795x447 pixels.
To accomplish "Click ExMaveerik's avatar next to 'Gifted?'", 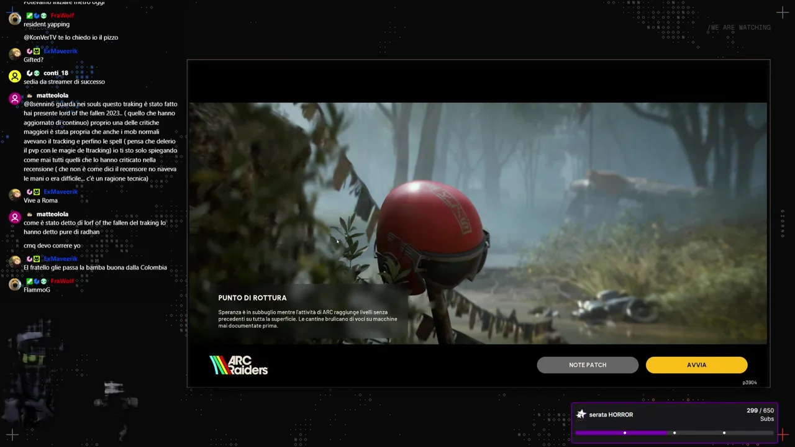I will [x=15, y=54].
